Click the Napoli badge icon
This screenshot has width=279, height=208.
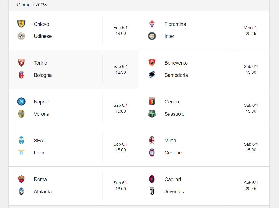tap(21, 102)
